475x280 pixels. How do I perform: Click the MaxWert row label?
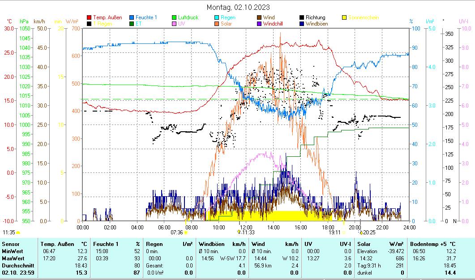coord(12,258)
